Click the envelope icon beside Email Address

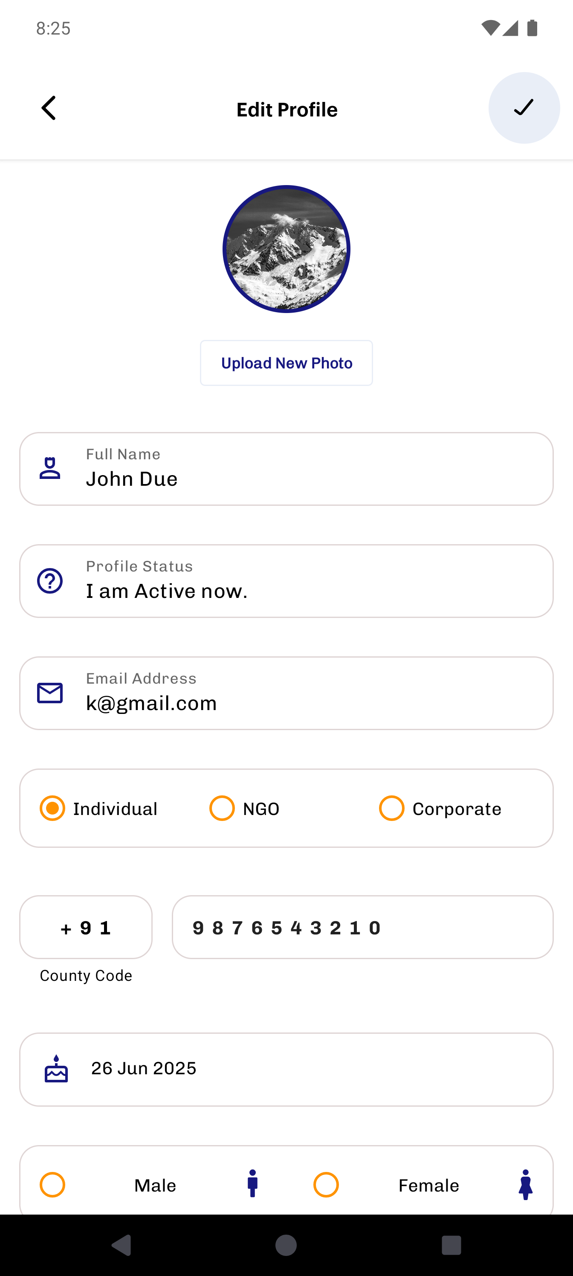[50, 693]
